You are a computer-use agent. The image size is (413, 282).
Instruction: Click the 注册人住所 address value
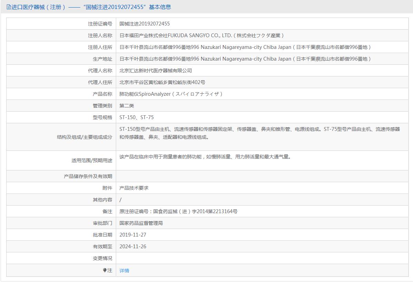[x=245, y=47]
